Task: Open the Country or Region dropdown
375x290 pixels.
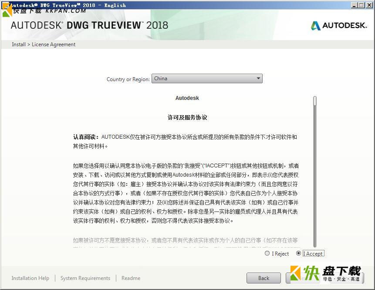Action: pyautogui.click(x=207, y=78)
